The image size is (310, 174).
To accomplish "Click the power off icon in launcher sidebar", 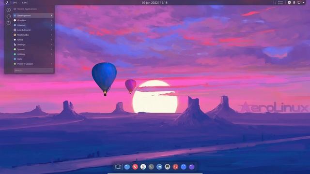I will [x=9, y=23].
